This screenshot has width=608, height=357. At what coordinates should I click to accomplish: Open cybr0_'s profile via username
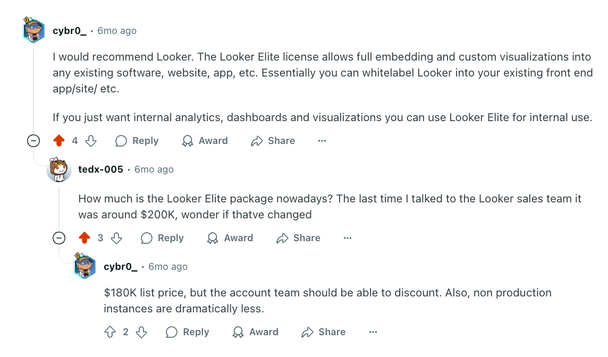tap(69, 30)
